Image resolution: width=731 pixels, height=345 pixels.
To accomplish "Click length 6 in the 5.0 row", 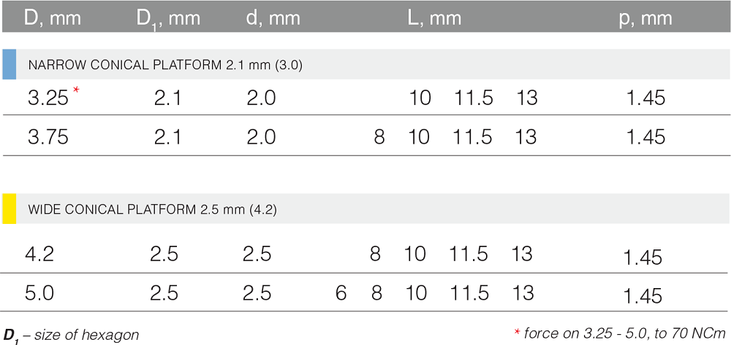I will click(341, 293).
